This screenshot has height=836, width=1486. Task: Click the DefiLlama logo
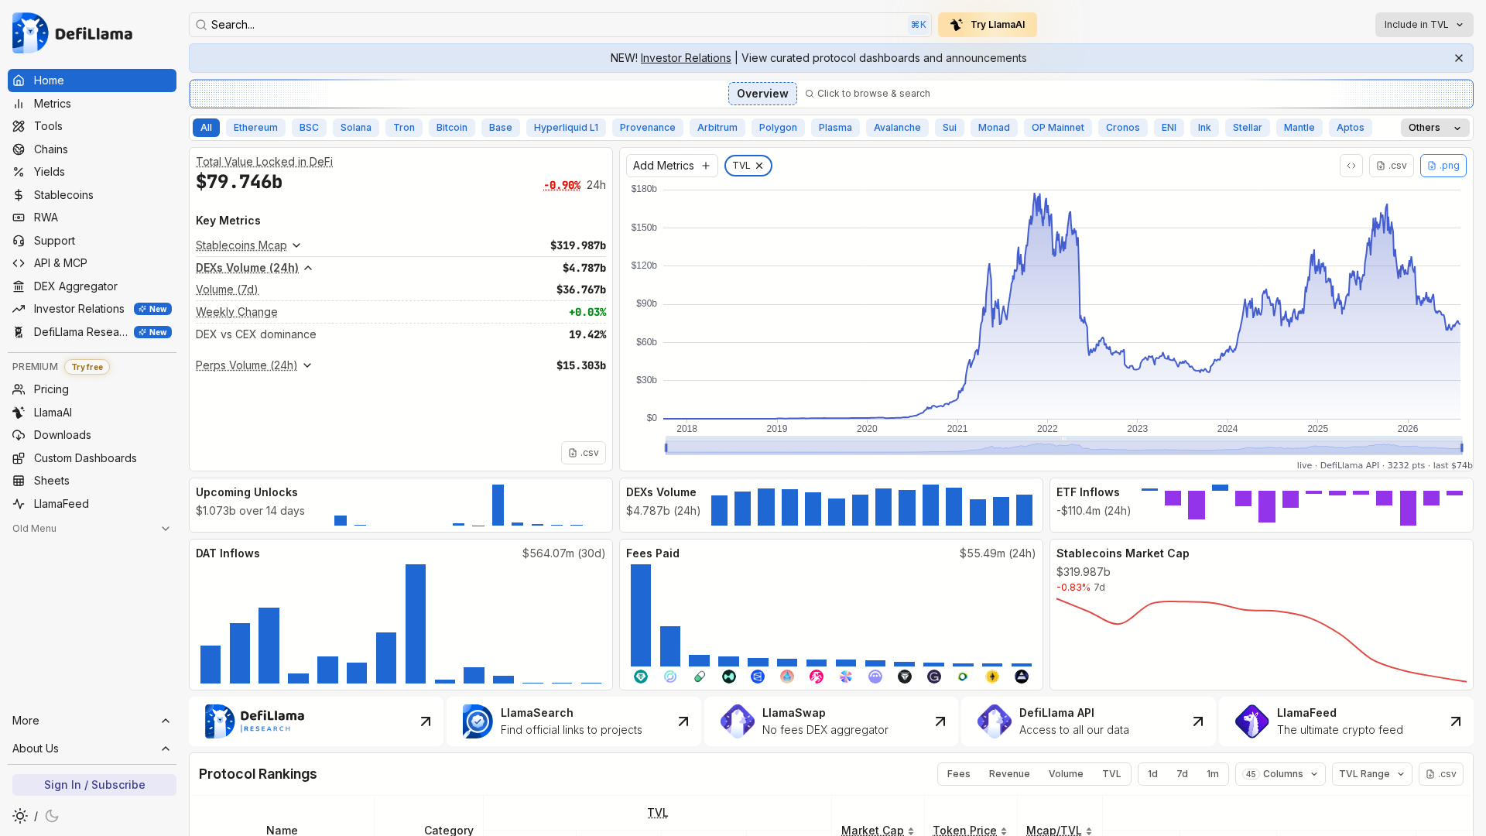[72, 33]
